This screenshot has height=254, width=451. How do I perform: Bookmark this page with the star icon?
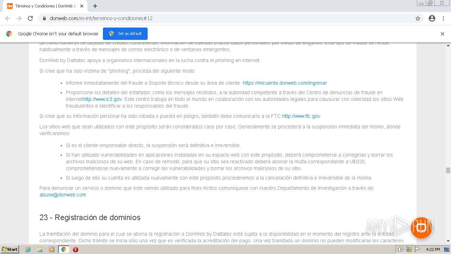pos(418,18)
